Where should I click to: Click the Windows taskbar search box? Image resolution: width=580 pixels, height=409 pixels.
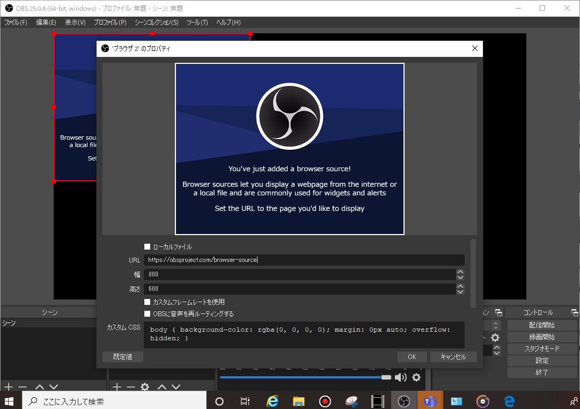click(114, 401)
